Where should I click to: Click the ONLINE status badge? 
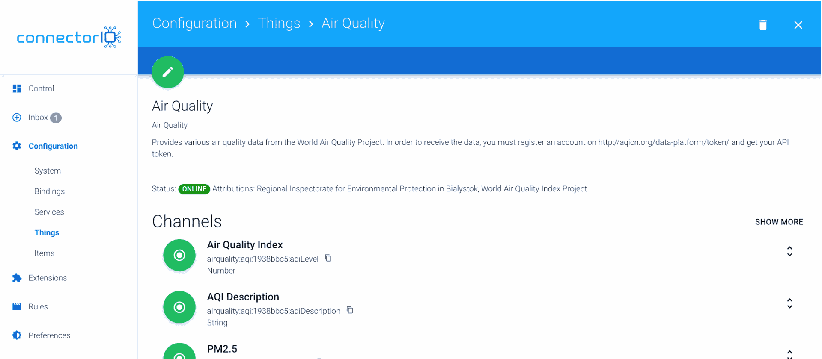click(x=194, y=189)
